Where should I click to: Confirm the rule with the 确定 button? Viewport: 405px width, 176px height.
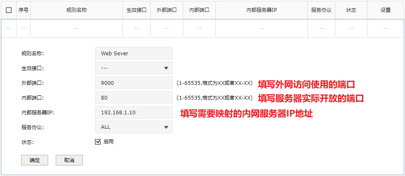[35, 160]
